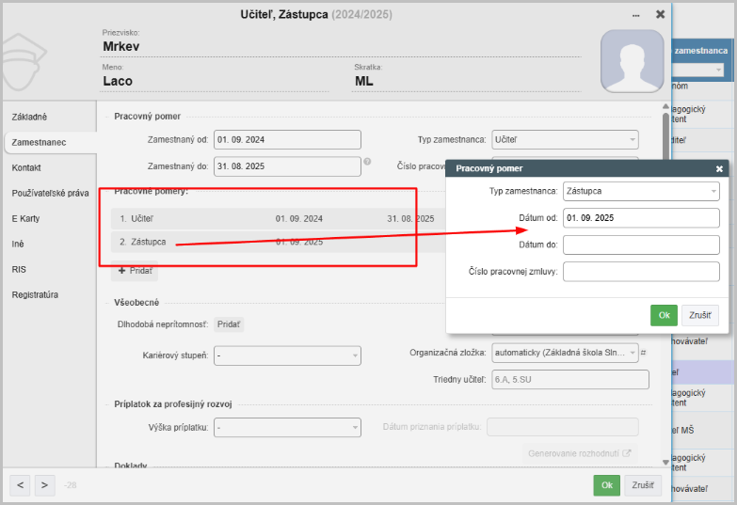Expand the Typ zamestnanca dropdown in the popup
The width and height of the screenshot is (737, 505).
(640, 192)
